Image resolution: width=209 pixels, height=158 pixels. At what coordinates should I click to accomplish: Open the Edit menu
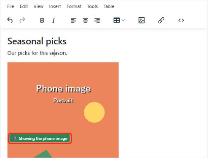pos(24,6)
